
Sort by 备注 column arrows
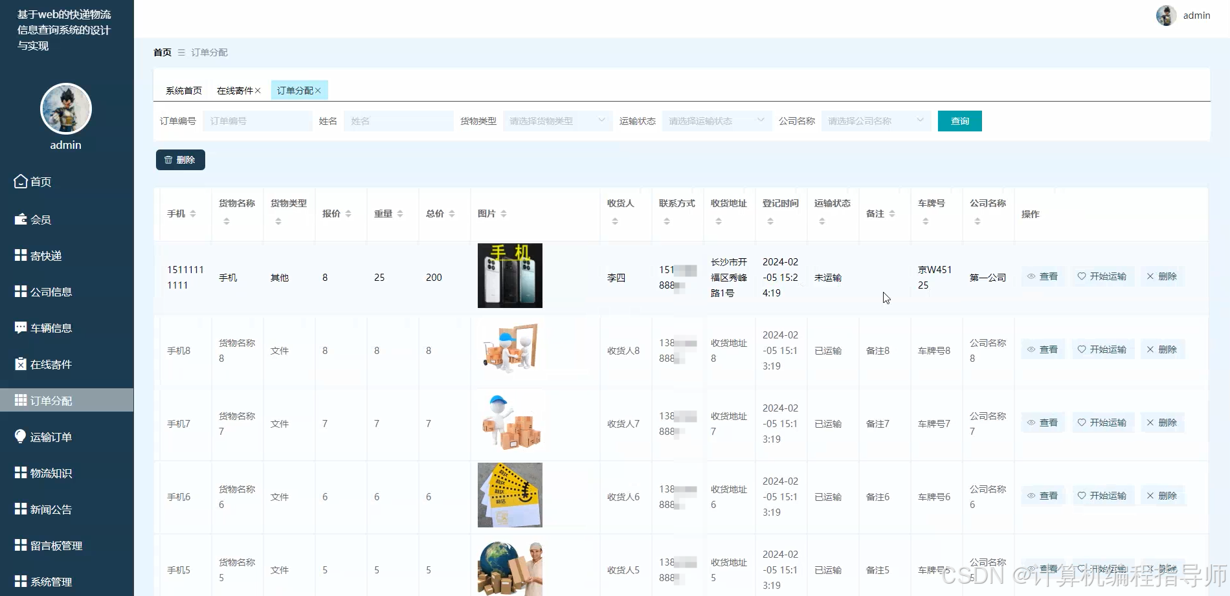coord(892,214)
